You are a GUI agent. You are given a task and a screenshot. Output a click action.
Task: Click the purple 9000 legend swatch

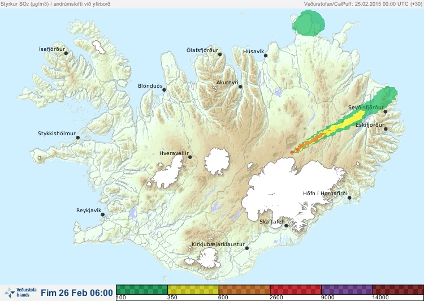(x=347, y=290)
